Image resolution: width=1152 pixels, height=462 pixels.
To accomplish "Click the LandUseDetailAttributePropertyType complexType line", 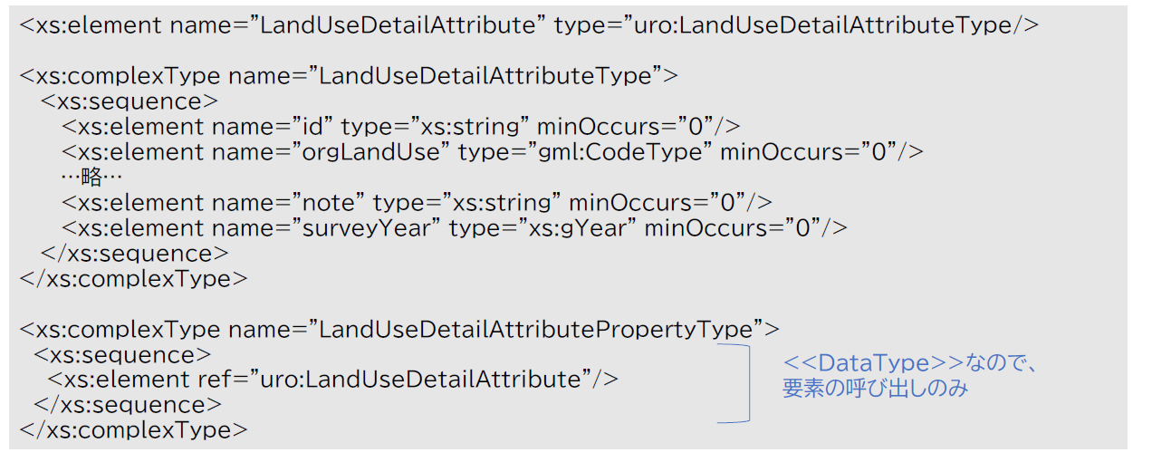I will [x=399, y=329].
